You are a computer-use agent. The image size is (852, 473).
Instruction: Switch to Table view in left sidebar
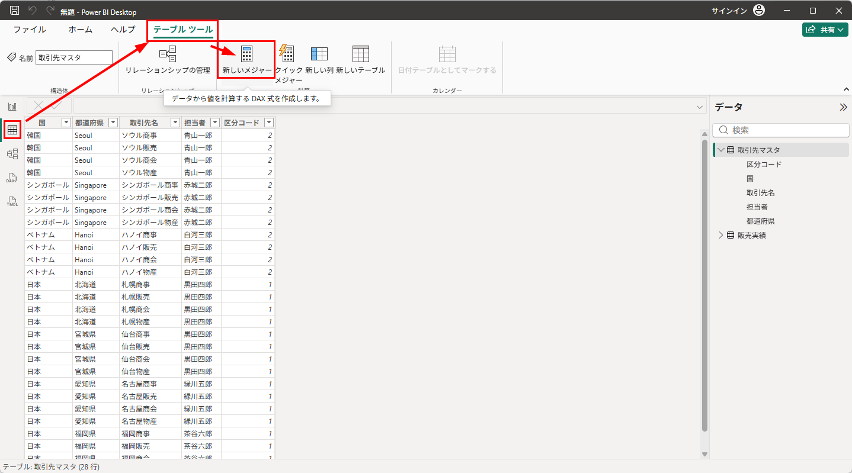[x=12, y=130]
